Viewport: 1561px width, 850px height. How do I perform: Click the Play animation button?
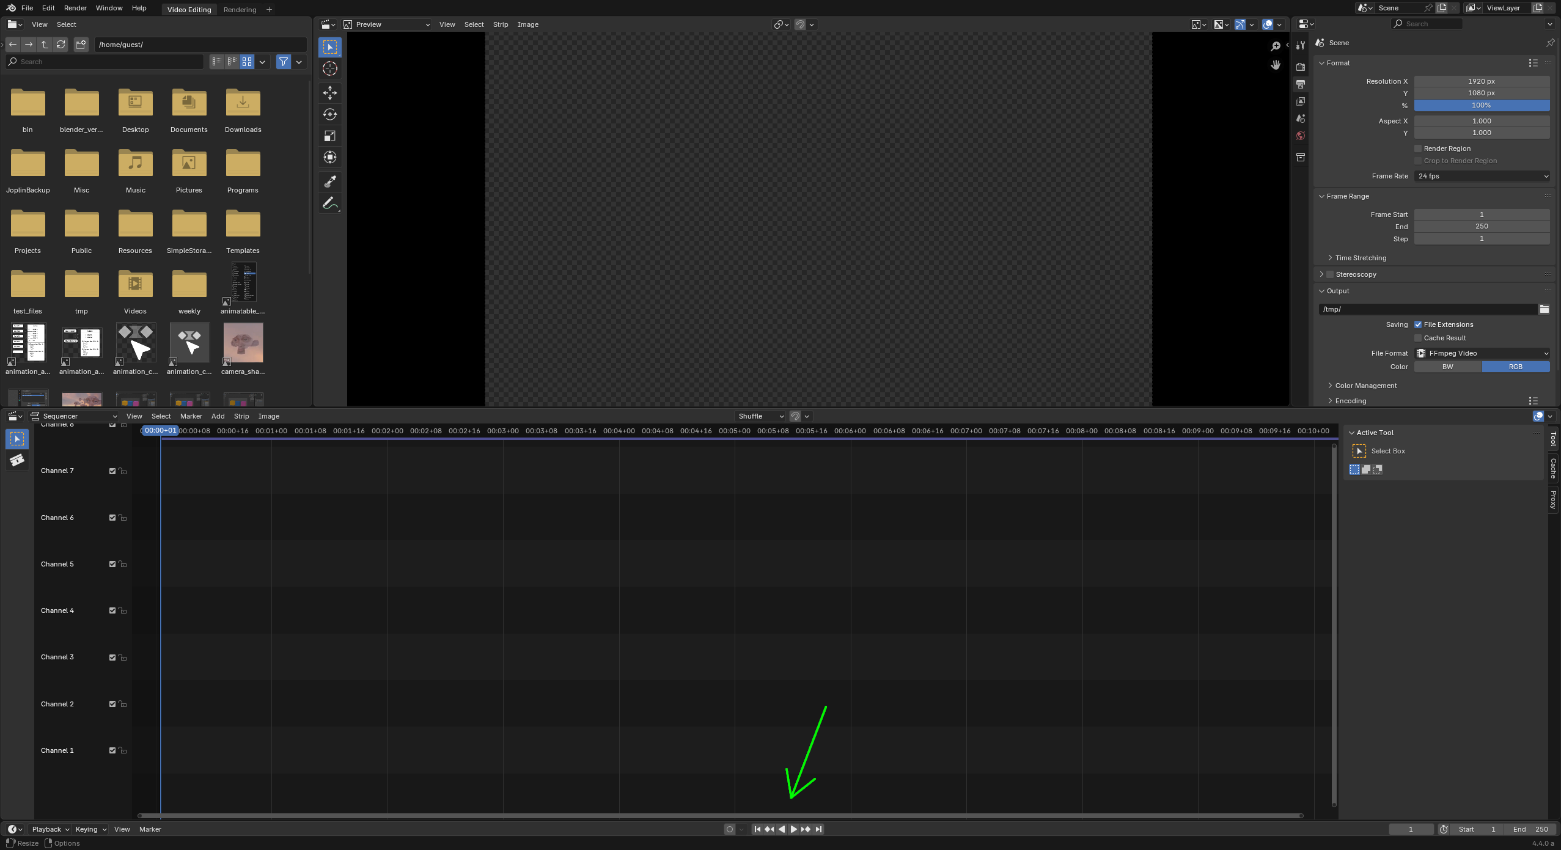tap(793, 829)
